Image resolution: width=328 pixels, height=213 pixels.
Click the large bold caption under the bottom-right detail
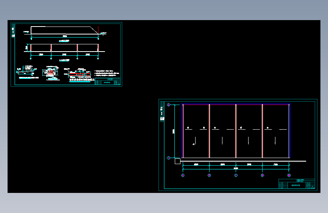(x=82, y=80)
